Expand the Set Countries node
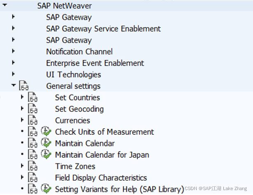The height and width of the screenshot is (195, 253). coord(22,97)
